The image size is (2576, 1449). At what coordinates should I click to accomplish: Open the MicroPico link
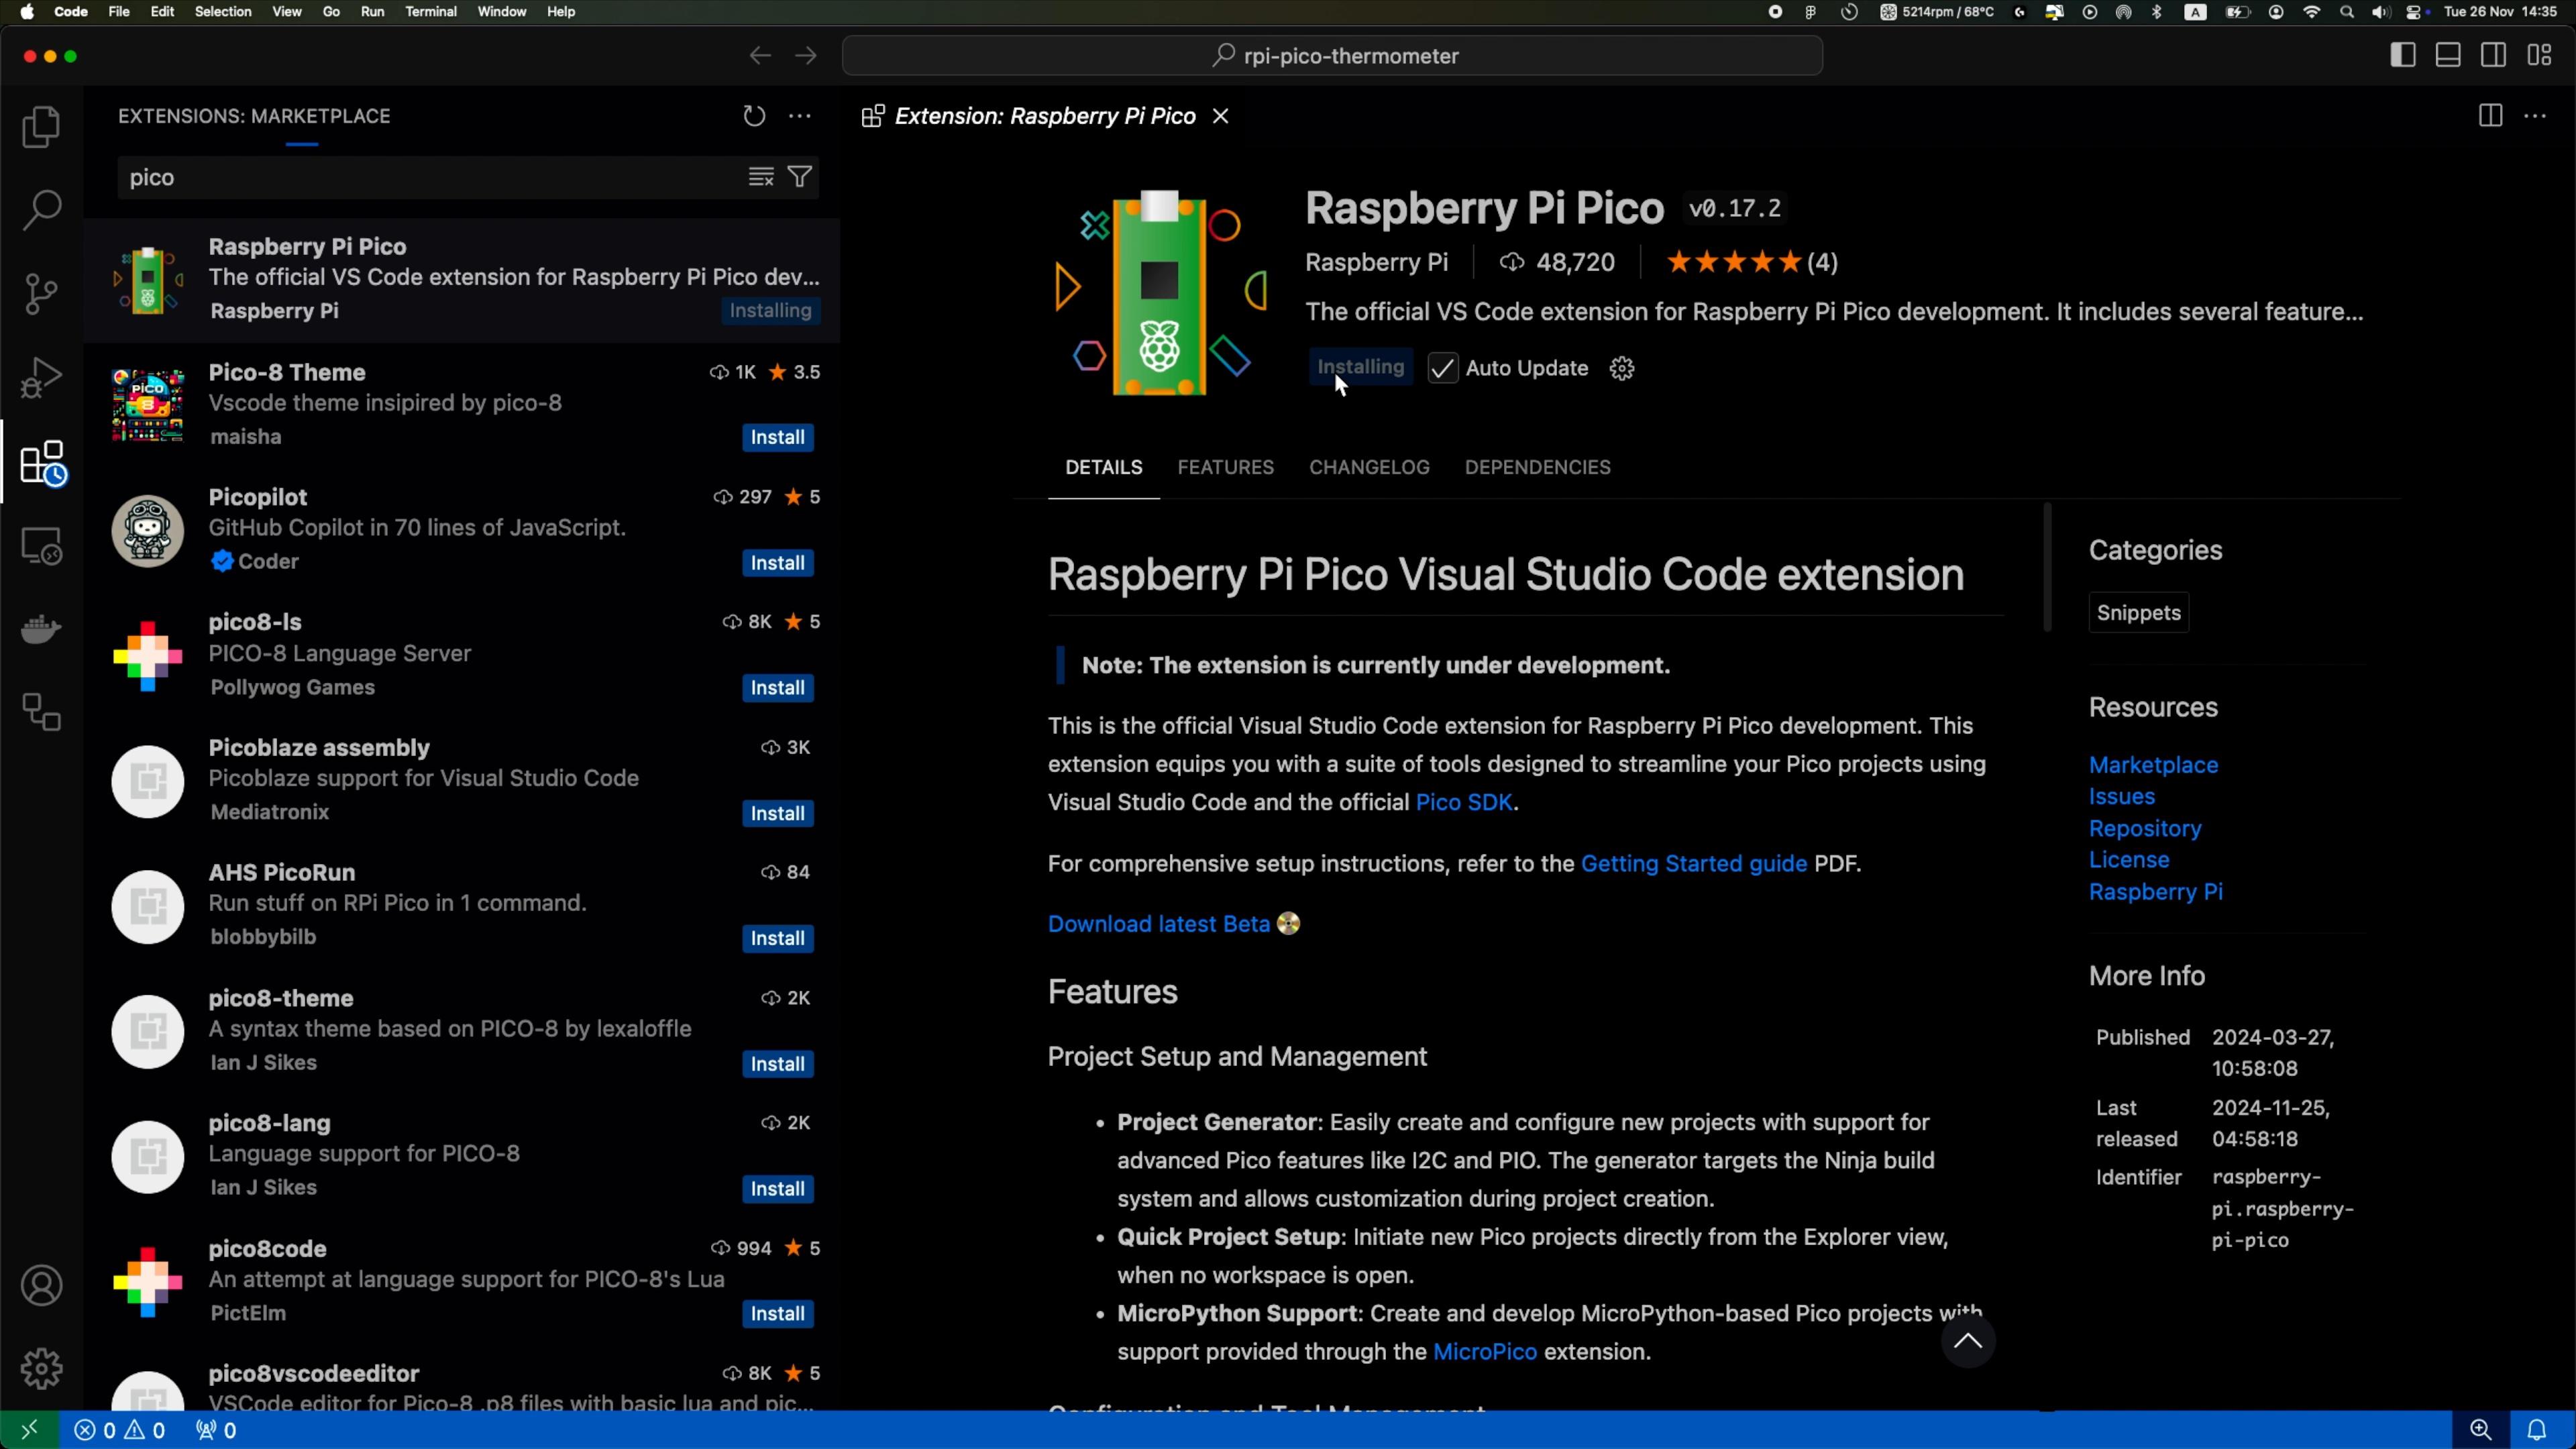pyautogui.click(x=1484, y=1352)
